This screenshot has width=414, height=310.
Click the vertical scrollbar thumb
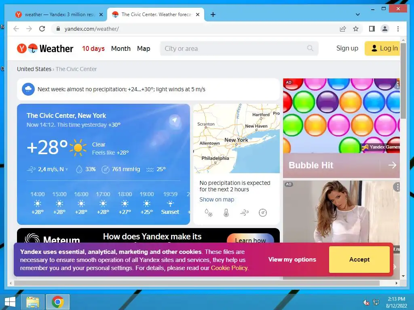(403, 81)
